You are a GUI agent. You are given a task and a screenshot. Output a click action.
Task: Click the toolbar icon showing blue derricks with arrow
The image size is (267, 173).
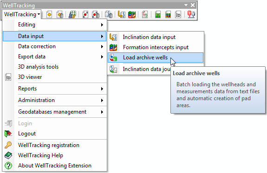[x=72, y=14]
